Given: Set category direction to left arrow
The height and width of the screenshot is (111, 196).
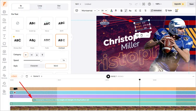Looking at the screenshot, I should 26,55.
